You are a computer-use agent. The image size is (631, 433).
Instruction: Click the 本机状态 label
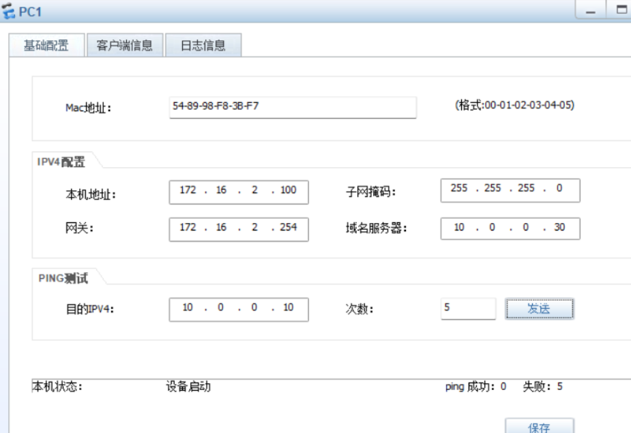pos(57,387)
